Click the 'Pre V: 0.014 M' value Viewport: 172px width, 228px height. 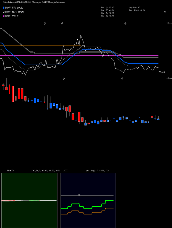point(137,10)
